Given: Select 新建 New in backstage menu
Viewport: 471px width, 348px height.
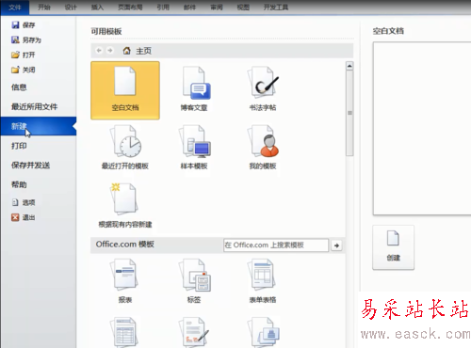Looking at the screenshot, I should [x=39, y=126].
